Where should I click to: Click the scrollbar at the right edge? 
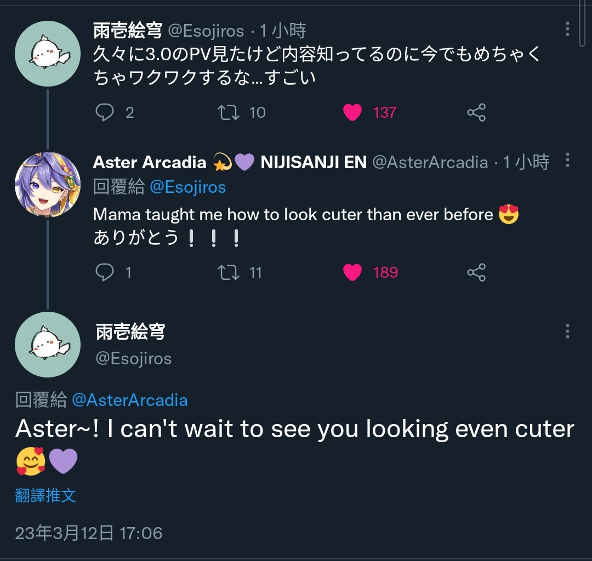tap(583, 24)
